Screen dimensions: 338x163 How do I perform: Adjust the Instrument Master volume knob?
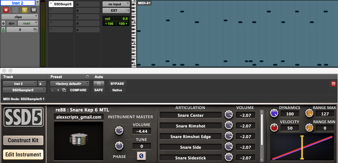(x=119, y=131)
